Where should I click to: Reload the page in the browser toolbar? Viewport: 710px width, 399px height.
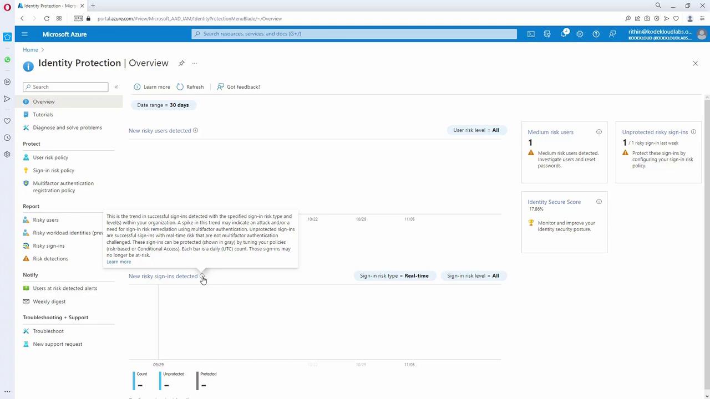tap(47, 18)
